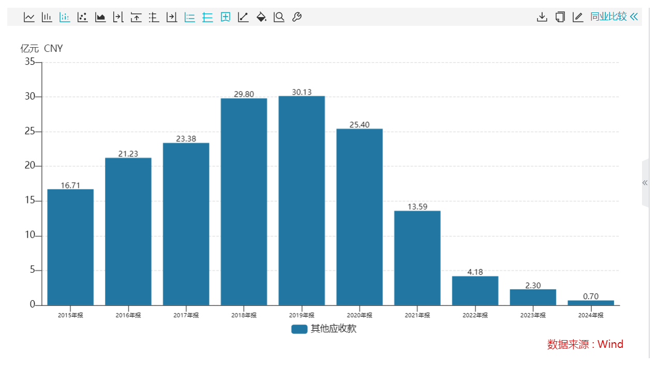Open the magnifier zoom tool

click(279, 17)
